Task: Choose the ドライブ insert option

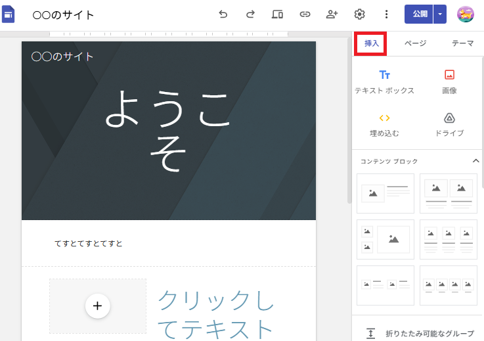Action: 449,125
